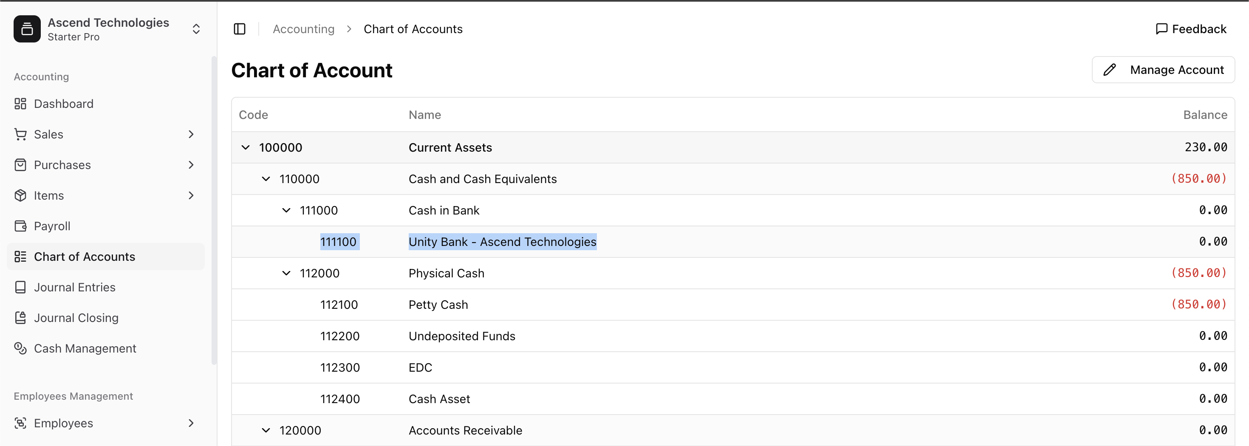This screenshot has width=1249, height=446.
Task: Select the Petty Cash account row
Action: point(733,305)
